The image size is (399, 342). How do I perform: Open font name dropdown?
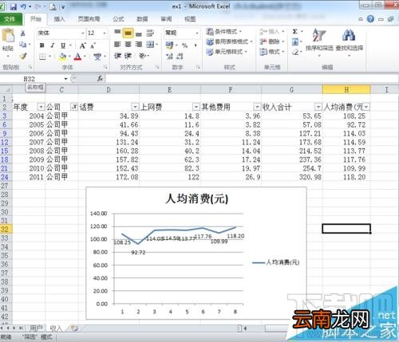(x=83, y=33)
